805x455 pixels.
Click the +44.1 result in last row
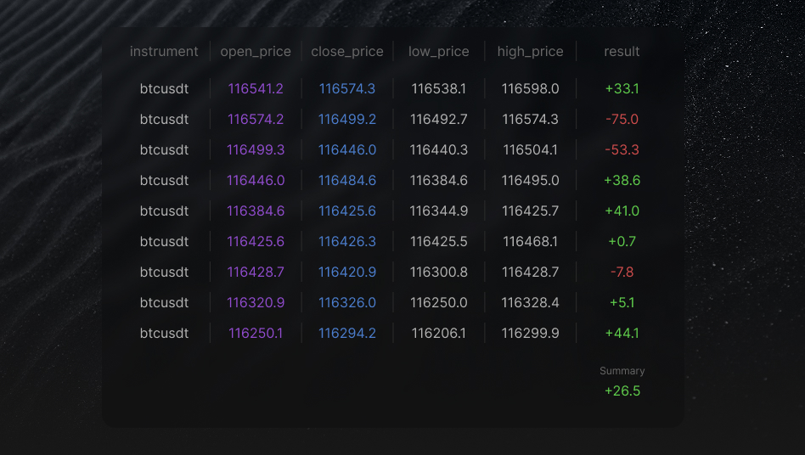622,333
